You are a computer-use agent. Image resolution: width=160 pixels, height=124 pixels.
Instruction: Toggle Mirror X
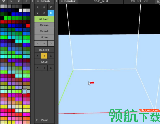tap(37, 56)
